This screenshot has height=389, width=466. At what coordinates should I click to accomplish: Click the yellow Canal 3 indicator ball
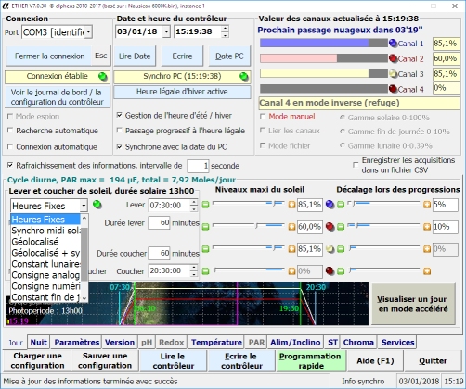pos(393,74)
